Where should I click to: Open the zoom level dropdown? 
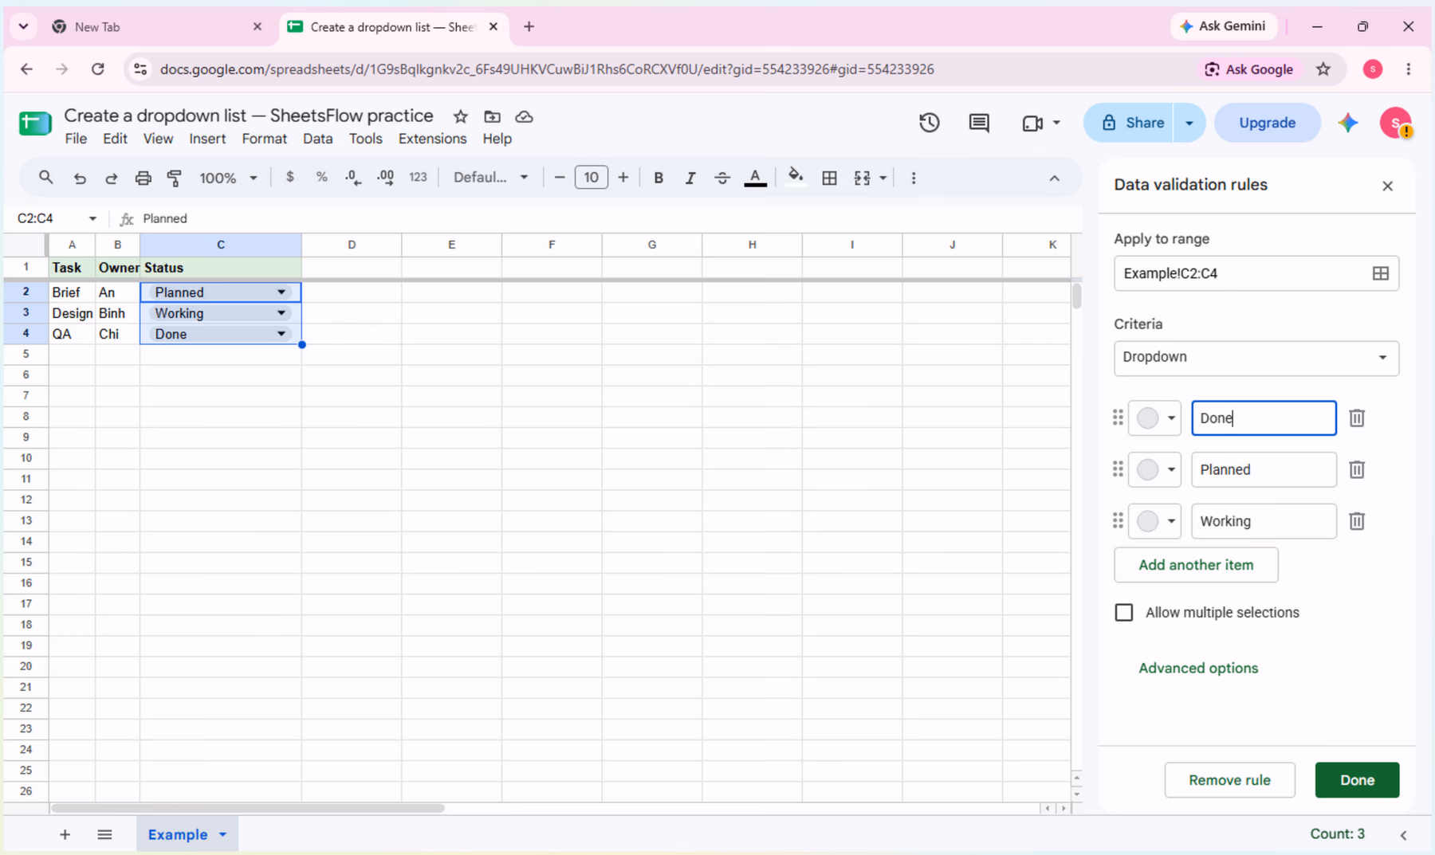tap(228, 178)
